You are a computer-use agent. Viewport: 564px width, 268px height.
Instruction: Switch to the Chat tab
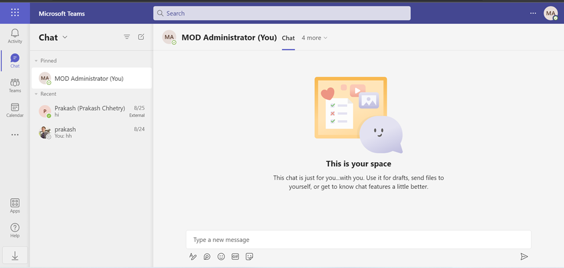coord(289,38)
